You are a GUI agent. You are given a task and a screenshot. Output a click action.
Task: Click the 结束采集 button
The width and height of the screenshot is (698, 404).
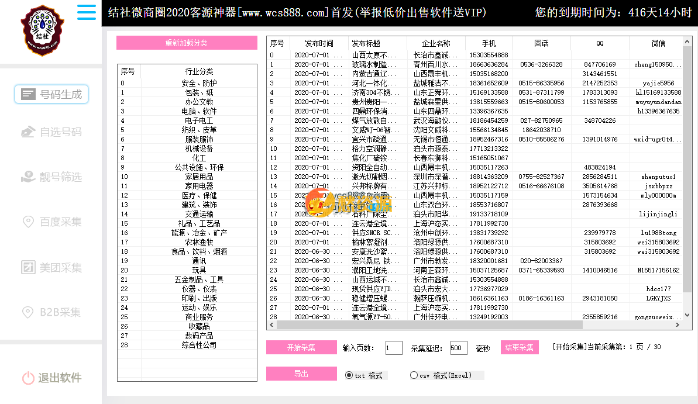point(519,347)
